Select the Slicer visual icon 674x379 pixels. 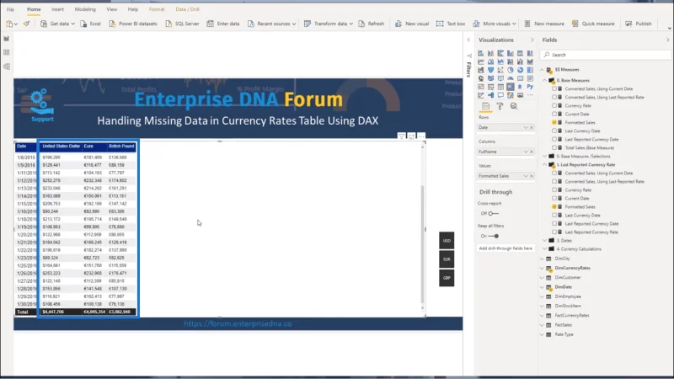pyautogui.click(x=490, y=87)
